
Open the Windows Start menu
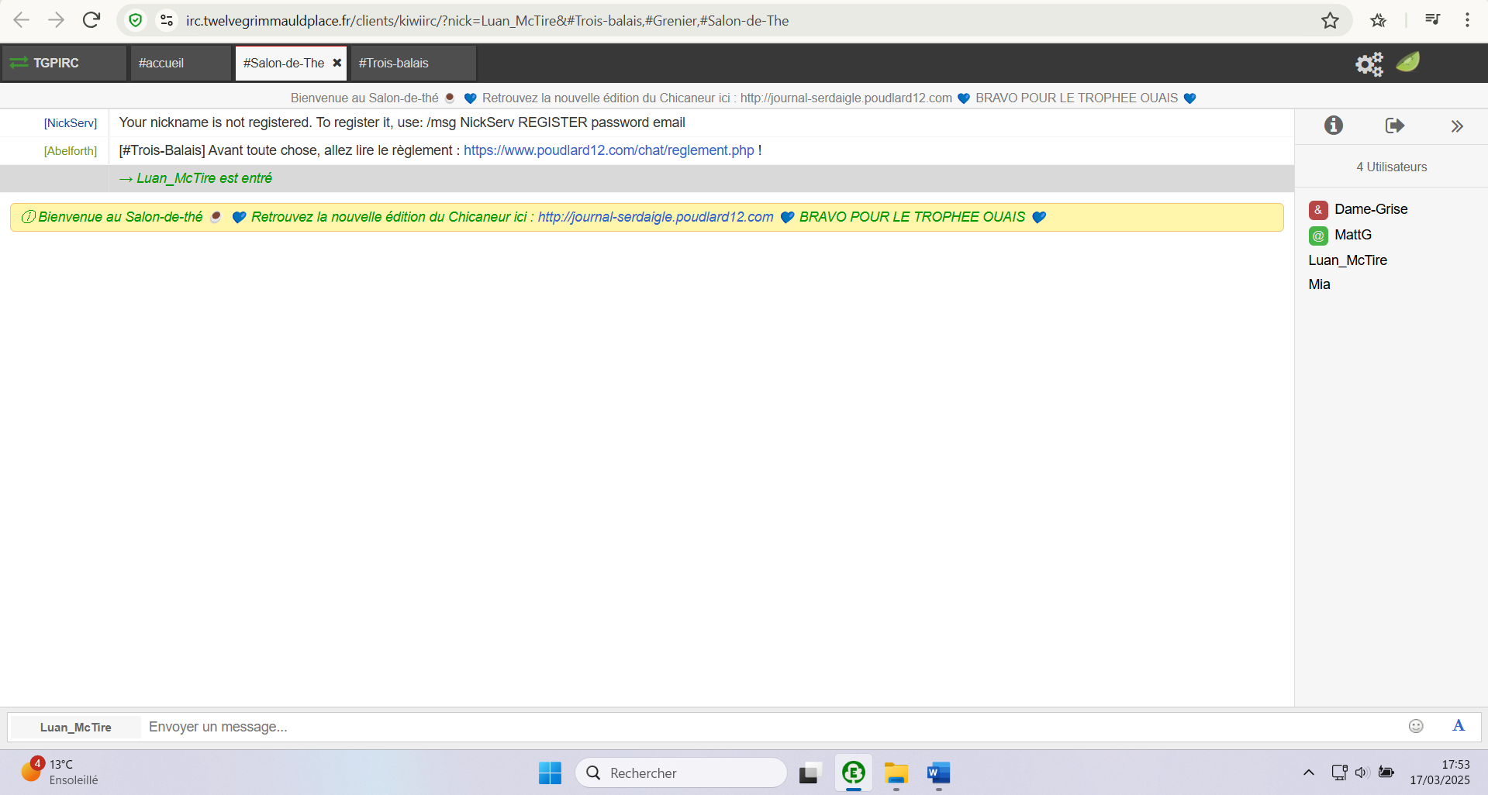[x=550, y=773]
